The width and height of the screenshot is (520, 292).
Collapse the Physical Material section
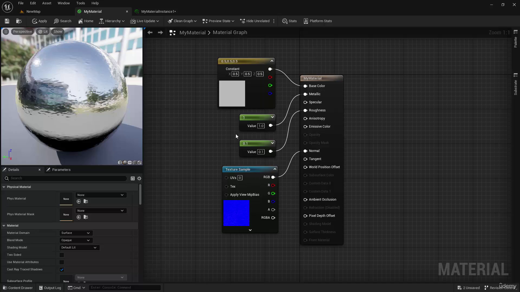pos(4,187)
